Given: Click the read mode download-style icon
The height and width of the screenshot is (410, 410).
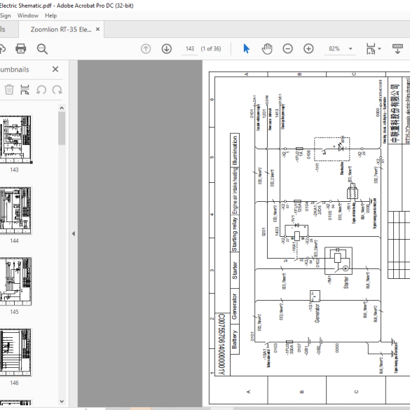Looking at the screenshot, I should (x=397, y=48).
